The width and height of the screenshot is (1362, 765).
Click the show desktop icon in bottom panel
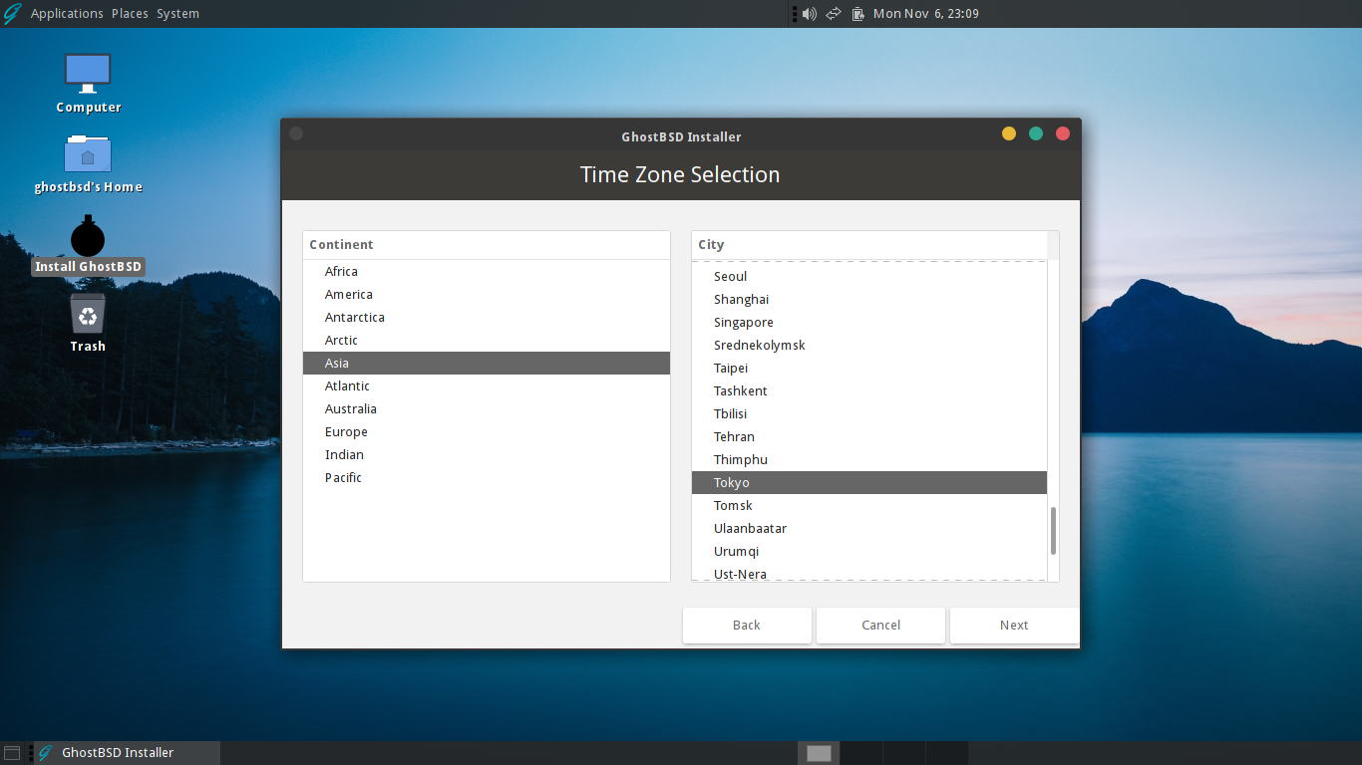click(x=12, y=753)
